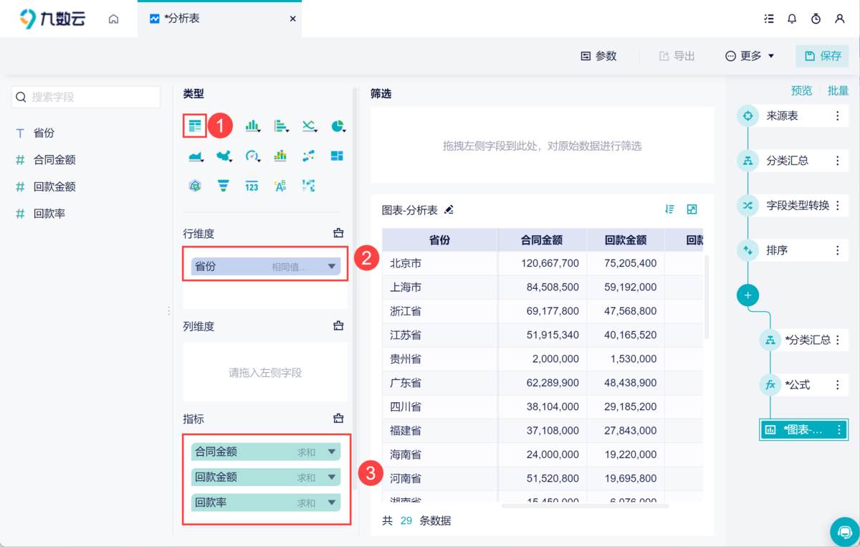The image size is (860, 547).
Task: Click the expand chart icon
Action: coord(692,209)
